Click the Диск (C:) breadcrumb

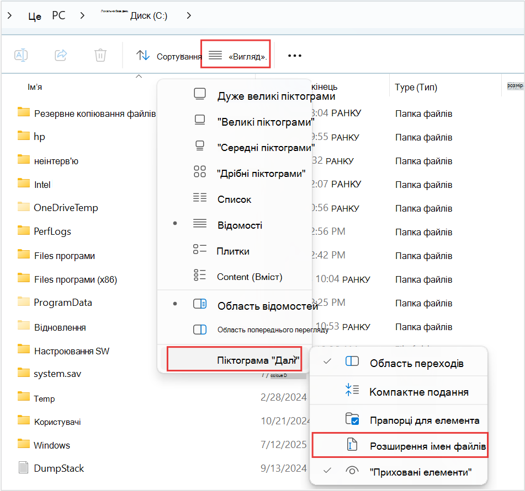point(149,16)
